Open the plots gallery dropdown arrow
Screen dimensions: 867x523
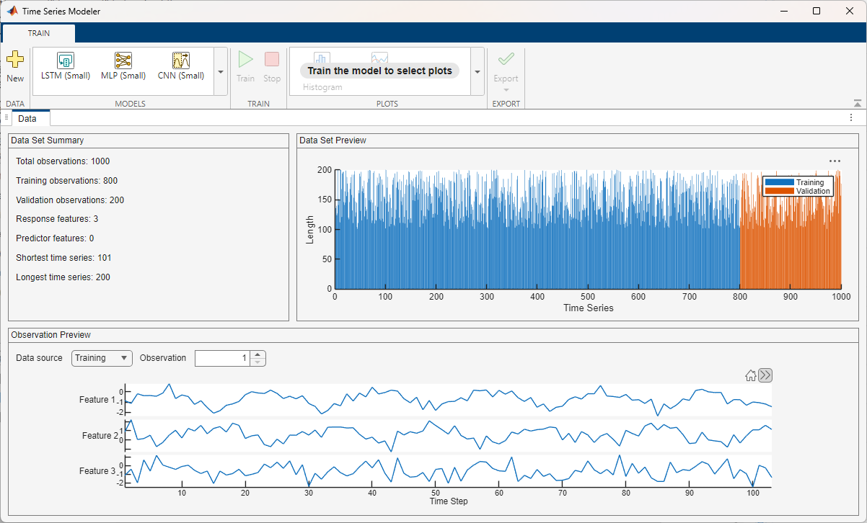[477, 71]
